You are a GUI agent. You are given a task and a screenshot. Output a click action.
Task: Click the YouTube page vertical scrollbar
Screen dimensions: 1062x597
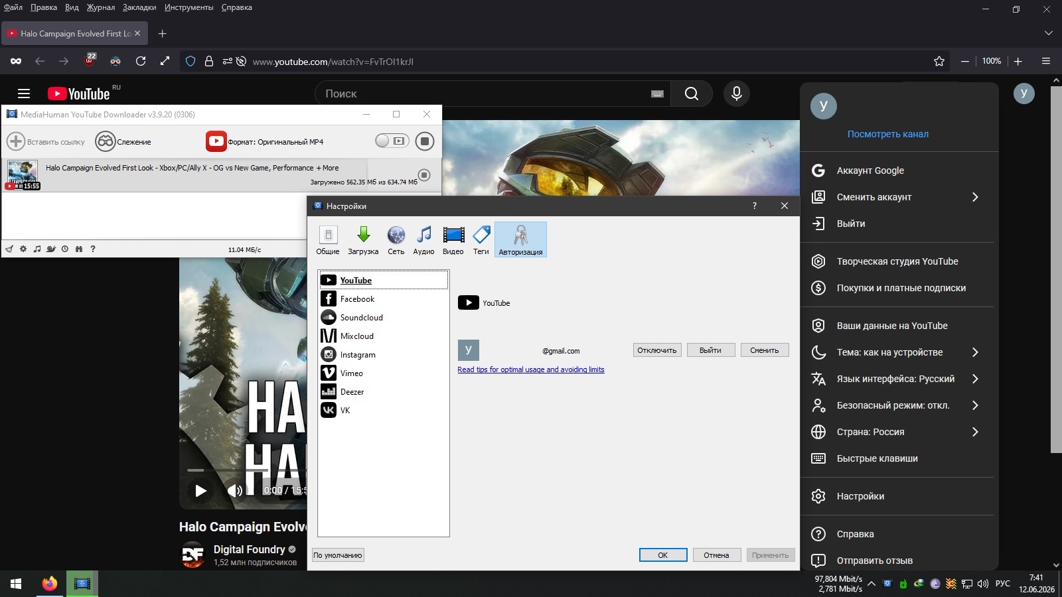(1056, 269)
